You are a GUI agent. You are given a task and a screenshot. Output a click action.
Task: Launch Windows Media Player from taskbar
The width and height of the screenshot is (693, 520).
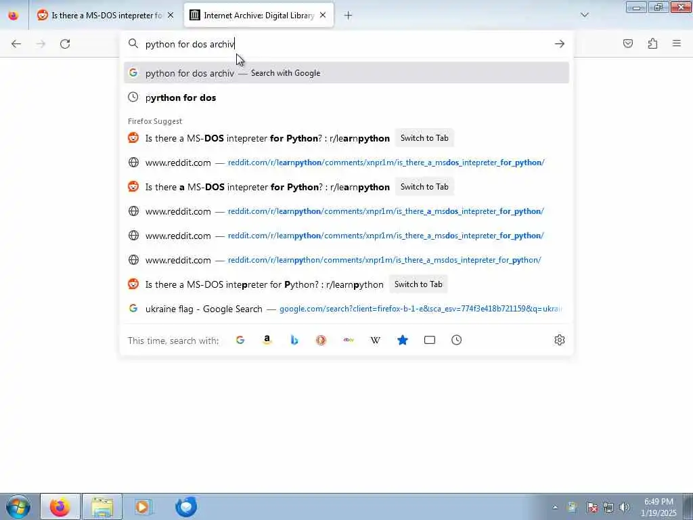click(143, 506)
